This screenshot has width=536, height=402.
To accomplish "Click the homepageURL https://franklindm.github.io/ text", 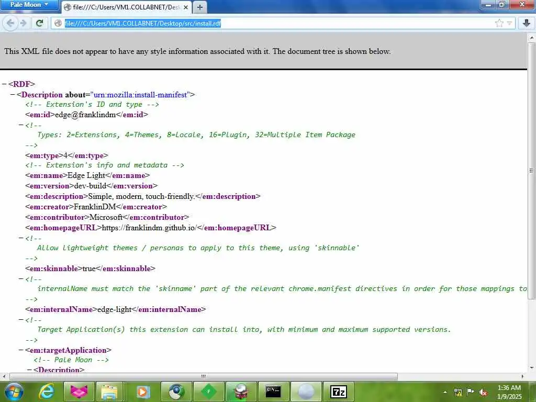I will (x=149, y=228).
